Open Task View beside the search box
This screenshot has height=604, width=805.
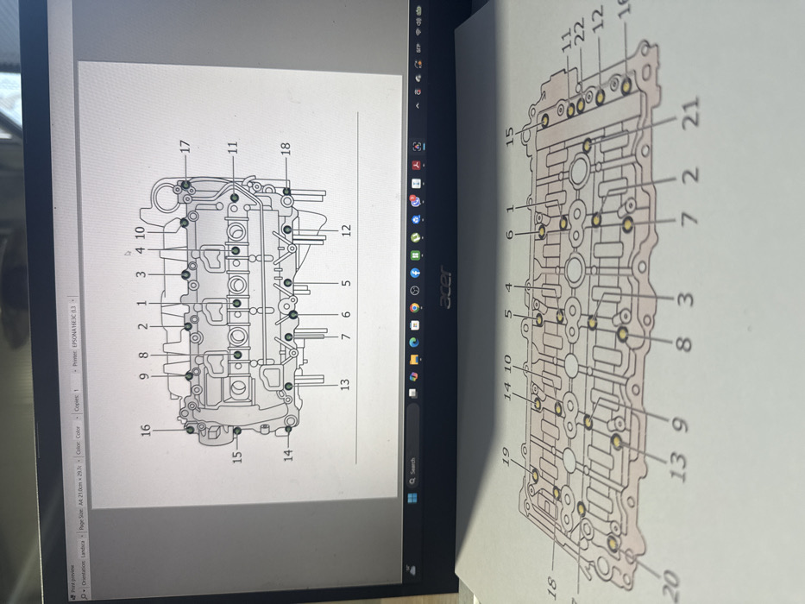pos(412,393)
